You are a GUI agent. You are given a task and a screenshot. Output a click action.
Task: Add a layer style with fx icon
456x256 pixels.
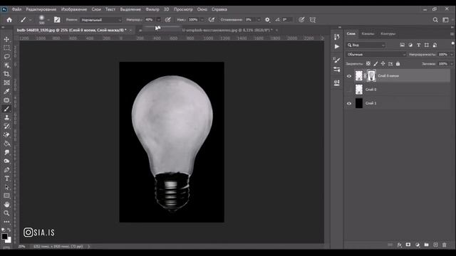399,245
